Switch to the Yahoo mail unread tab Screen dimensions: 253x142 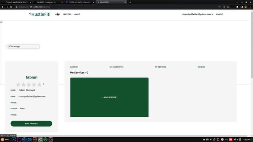pyautogui.click(x=79, y=2)
